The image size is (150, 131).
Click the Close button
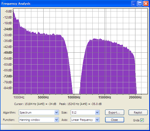[115, 120]
